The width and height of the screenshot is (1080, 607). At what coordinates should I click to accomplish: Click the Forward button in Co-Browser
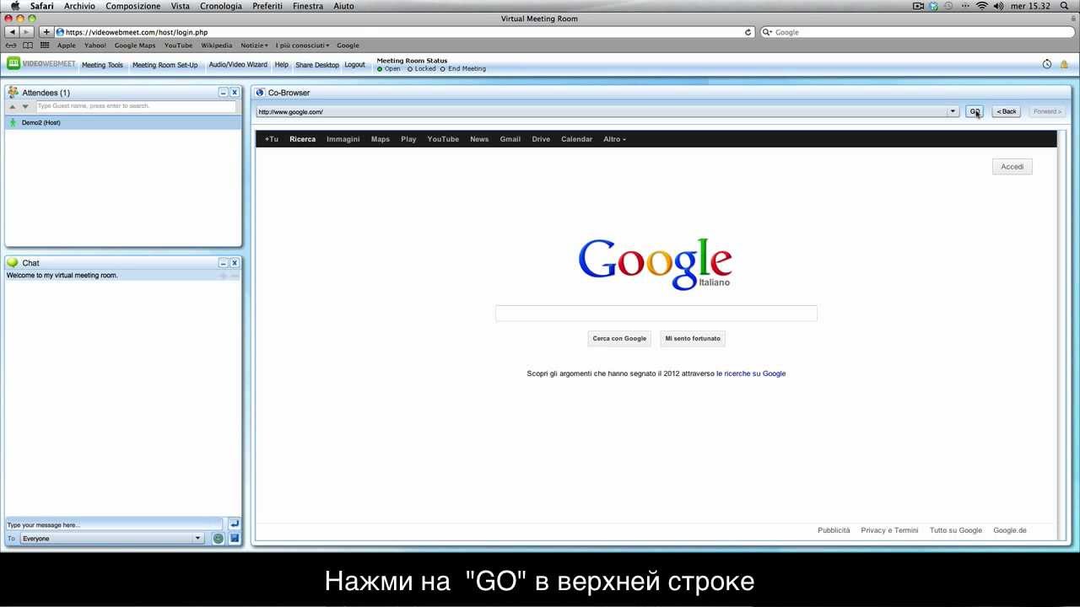[1047, 111]
